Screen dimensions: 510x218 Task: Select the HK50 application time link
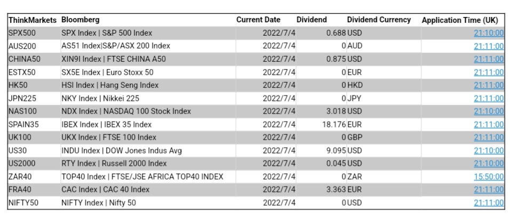tap(488, 85)
